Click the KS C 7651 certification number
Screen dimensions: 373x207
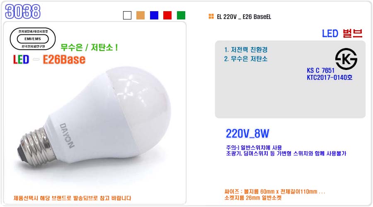tap(321, 70)
